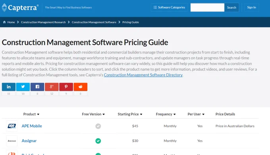Share the page on Pinterest
Viewport: 270px width, 155px height.
(x=66, y=87)
